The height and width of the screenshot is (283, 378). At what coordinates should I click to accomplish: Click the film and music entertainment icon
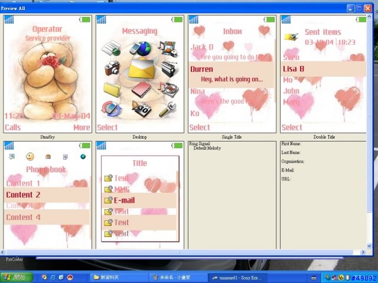(168, 48)
